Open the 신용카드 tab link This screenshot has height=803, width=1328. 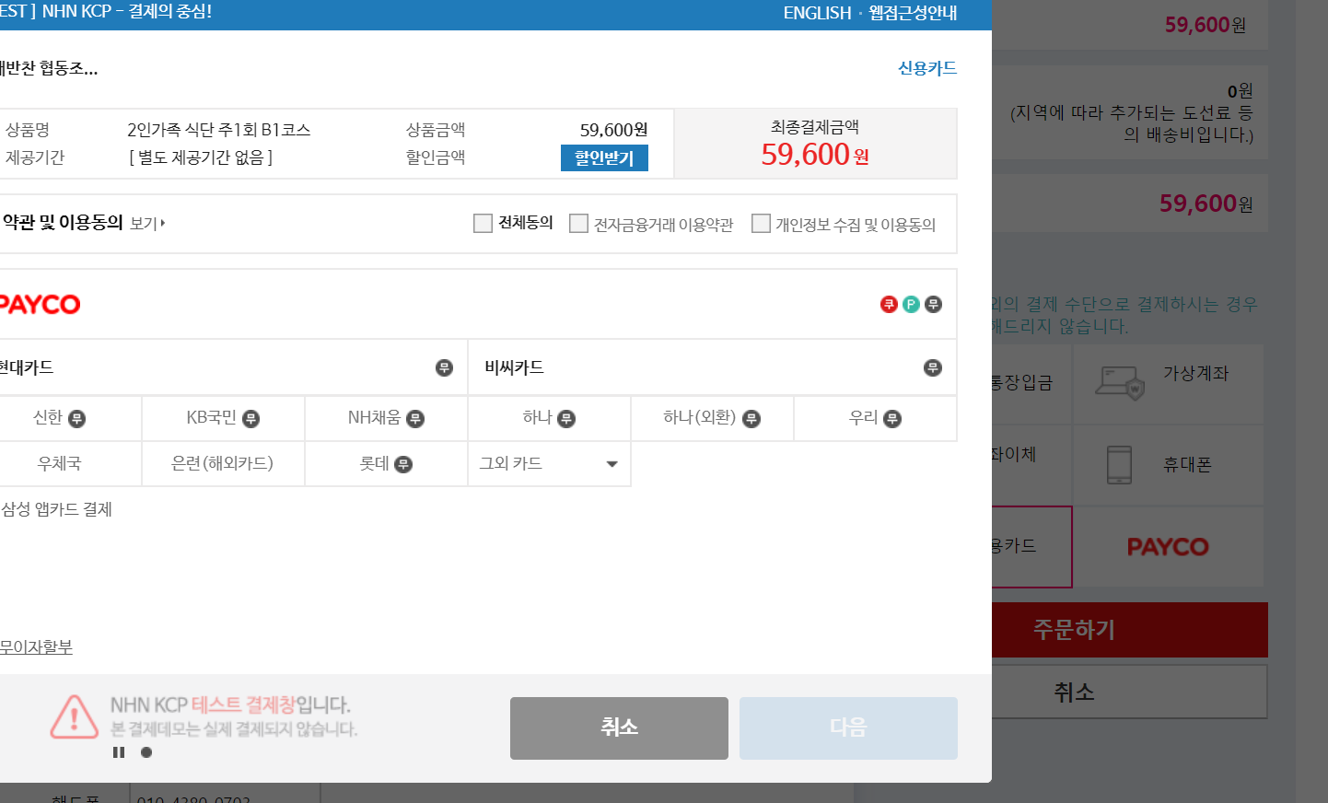927,68
